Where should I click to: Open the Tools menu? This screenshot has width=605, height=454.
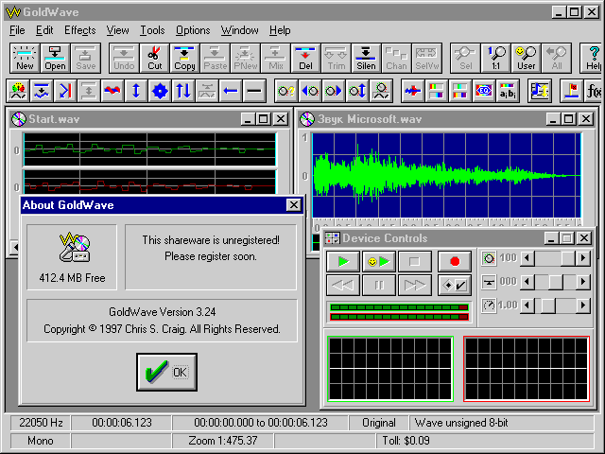coord(152,30)
